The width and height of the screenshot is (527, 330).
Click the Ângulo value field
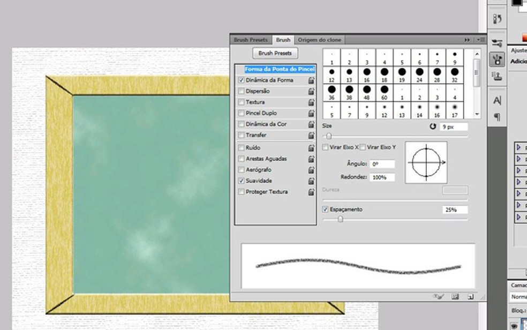(x=382, y=164)
